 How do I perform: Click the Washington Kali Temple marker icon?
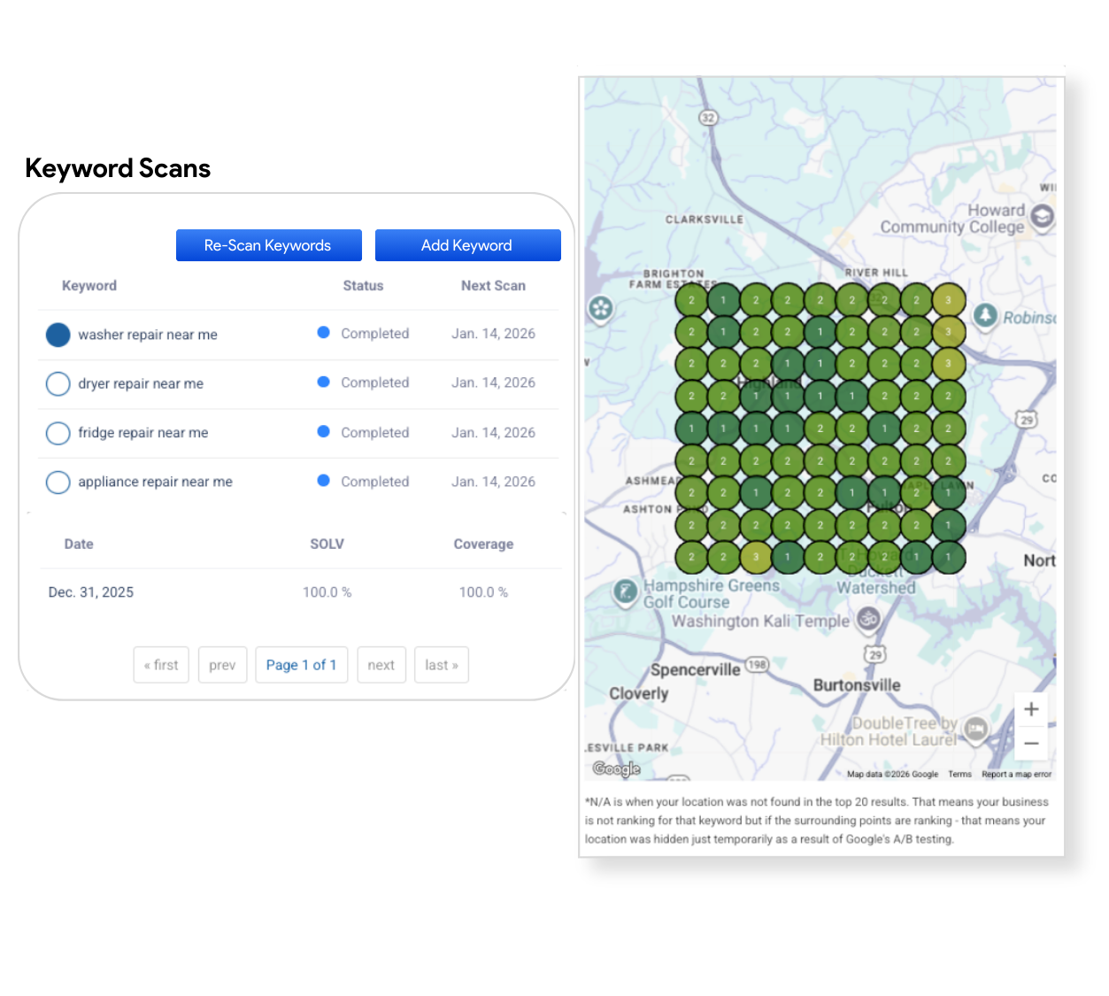tap(868, 619)
